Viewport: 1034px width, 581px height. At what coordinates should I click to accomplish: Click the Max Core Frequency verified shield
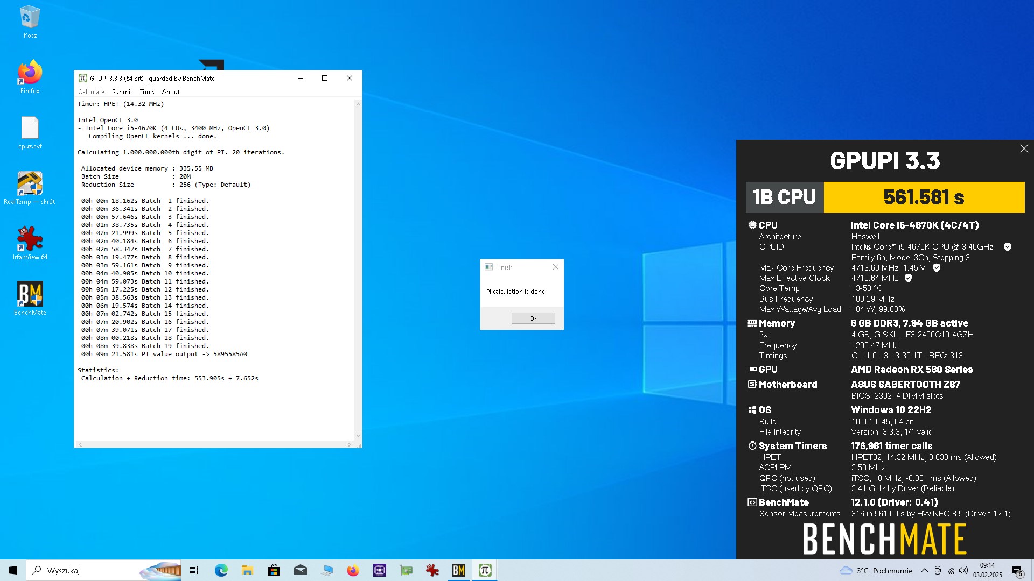click(937, 268)
